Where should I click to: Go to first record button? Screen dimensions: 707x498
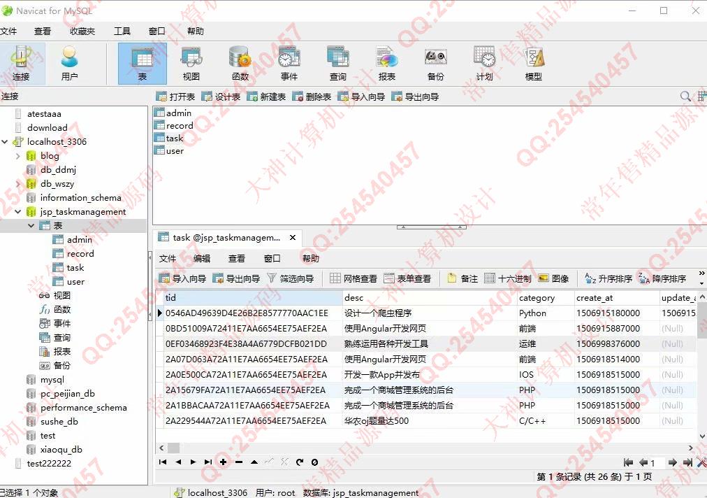(163, 462)
